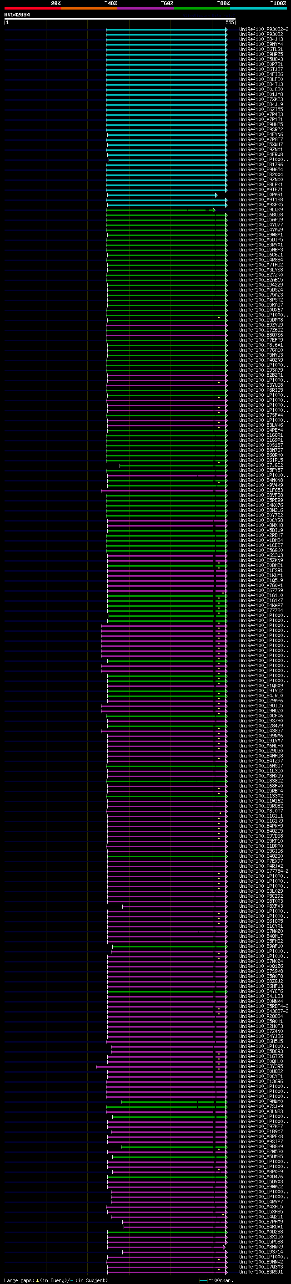Click the purple alignment bar for UniRef100_B9ZYW9
Screen dimensions: 291x1284
point(166,325)
